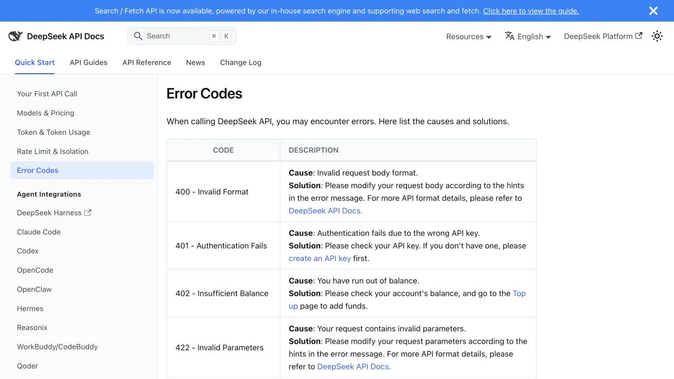
Task: Open the DeepSeek Platform link
Action: click(x=603, y=36)
